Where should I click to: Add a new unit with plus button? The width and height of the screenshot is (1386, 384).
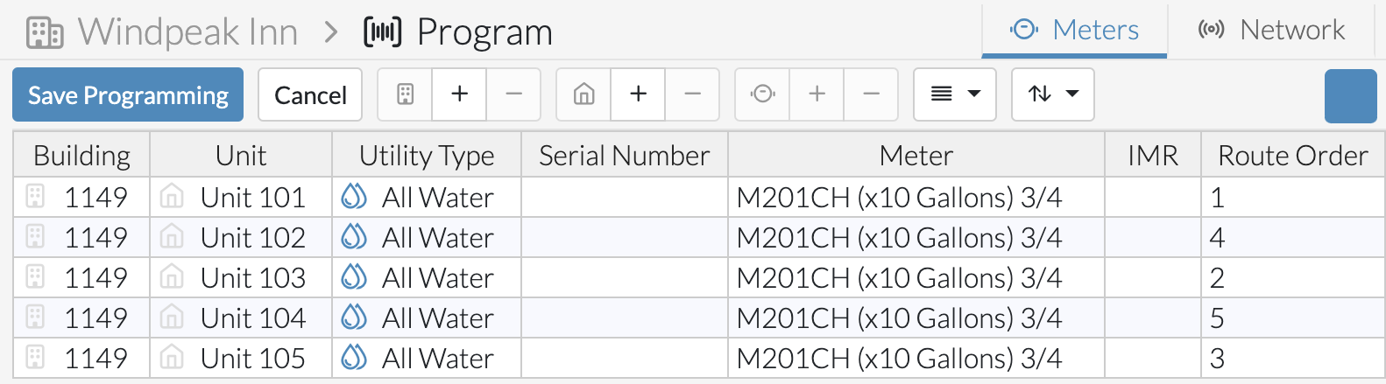[x=638, y=94]
